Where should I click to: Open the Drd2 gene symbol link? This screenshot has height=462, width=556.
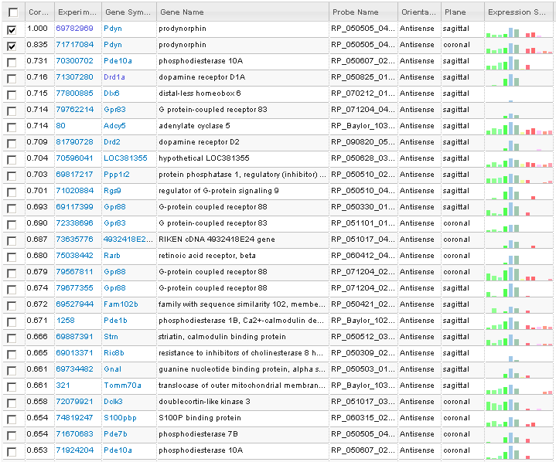tap(111, 141)
